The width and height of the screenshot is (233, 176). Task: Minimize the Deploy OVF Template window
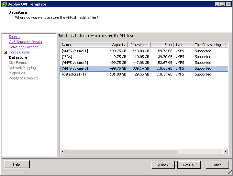217,4
